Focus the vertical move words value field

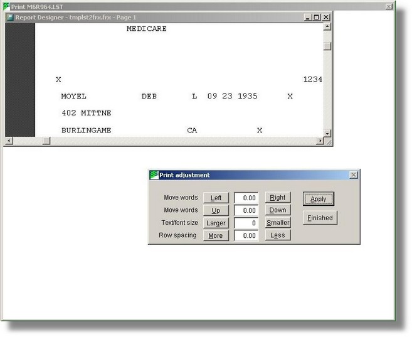(x=246, y=210)
